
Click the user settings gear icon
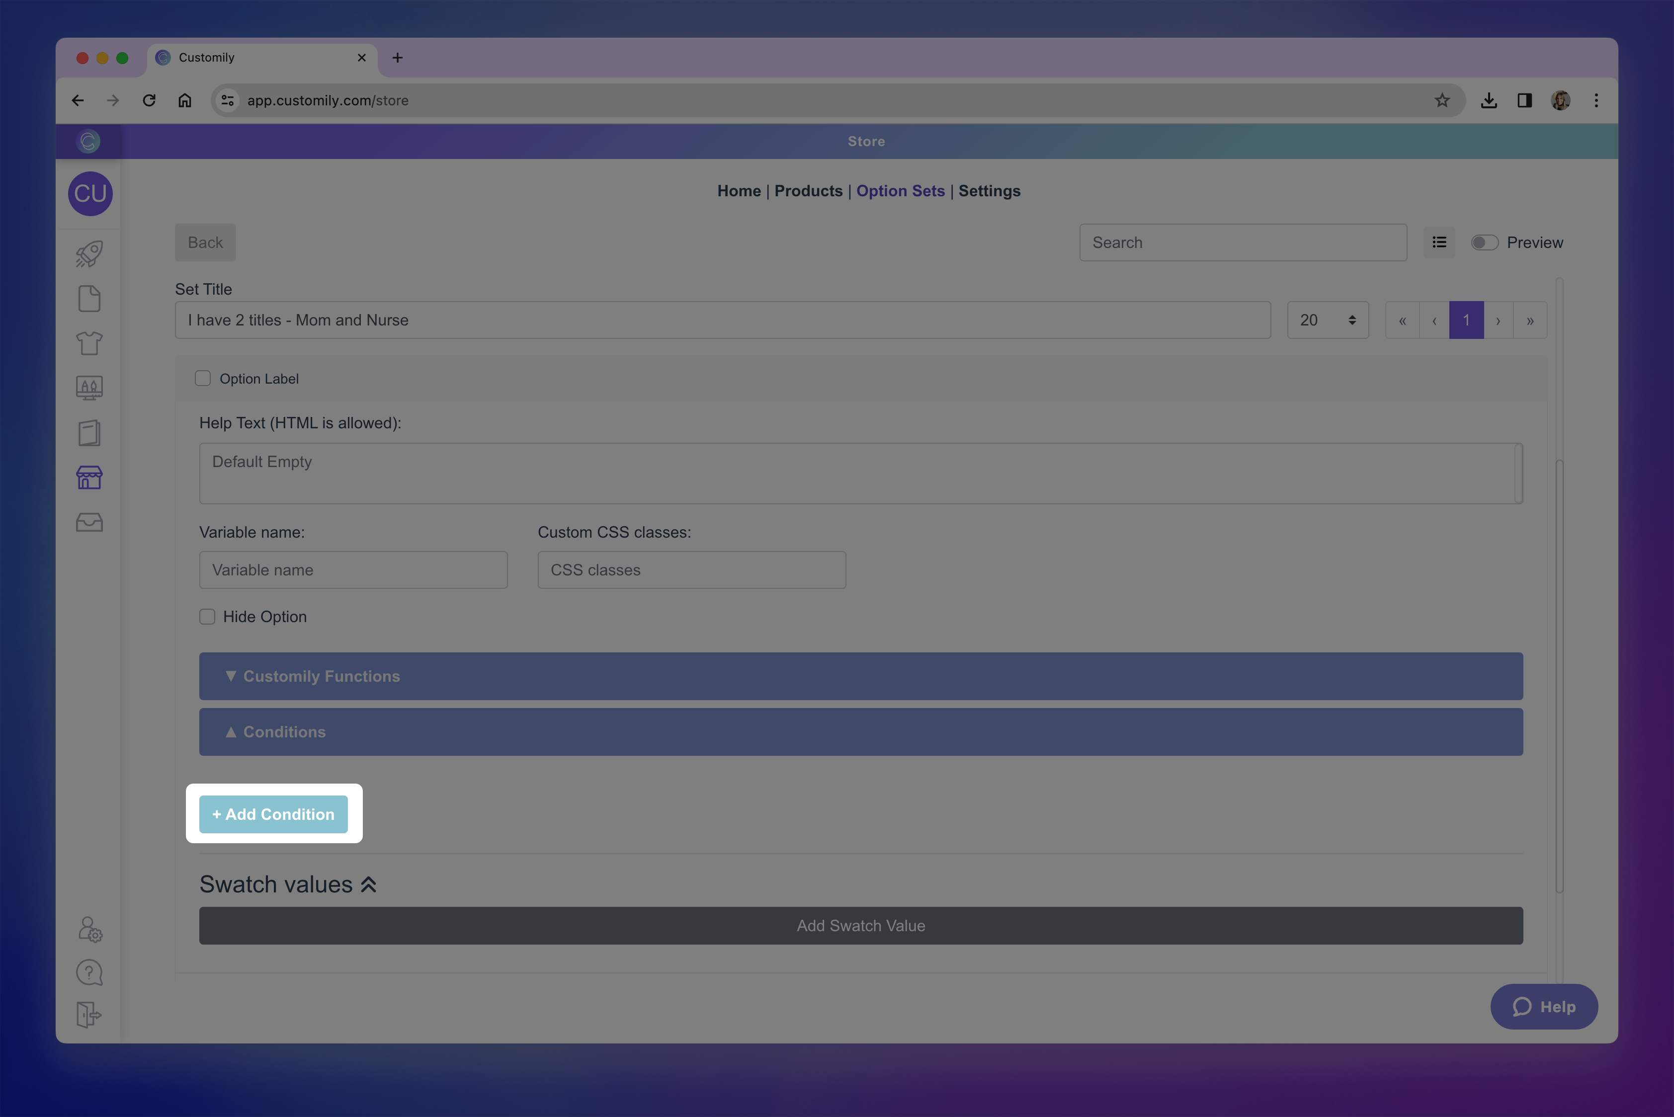tap(90, 929)
